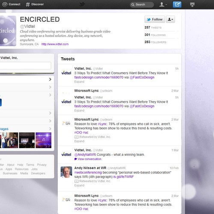Screen dimensions: 214x214
Task: Click the speech bubble icon by View conversation
Action: click(x=76, y=159)
